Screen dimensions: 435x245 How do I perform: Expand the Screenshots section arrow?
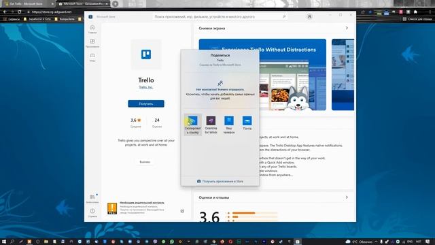pos(347,28)
